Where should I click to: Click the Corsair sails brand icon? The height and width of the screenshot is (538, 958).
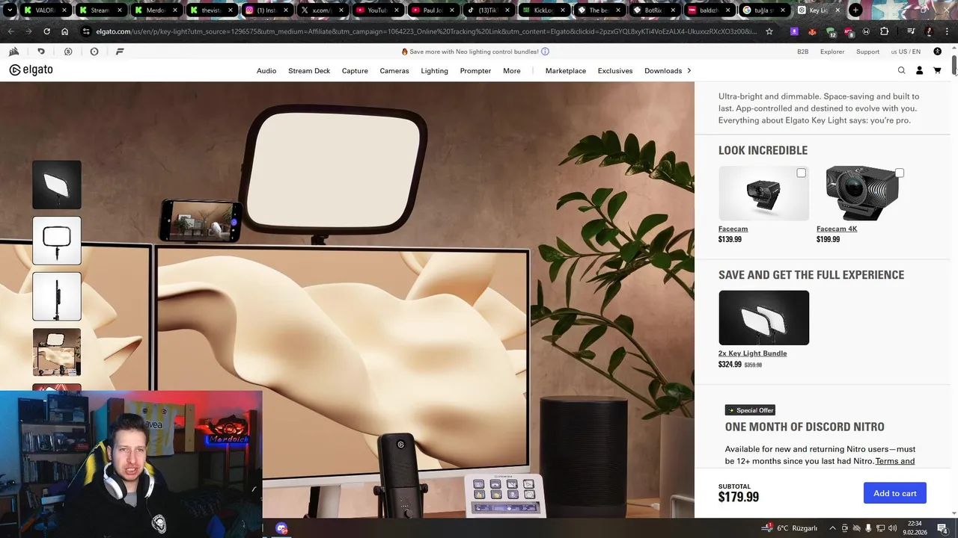pyautogui.click(x=13, y=52)
